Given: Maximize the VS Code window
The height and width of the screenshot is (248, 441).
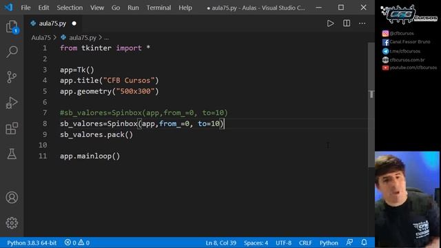Looking at the screenshot, I should click(341, 8).
